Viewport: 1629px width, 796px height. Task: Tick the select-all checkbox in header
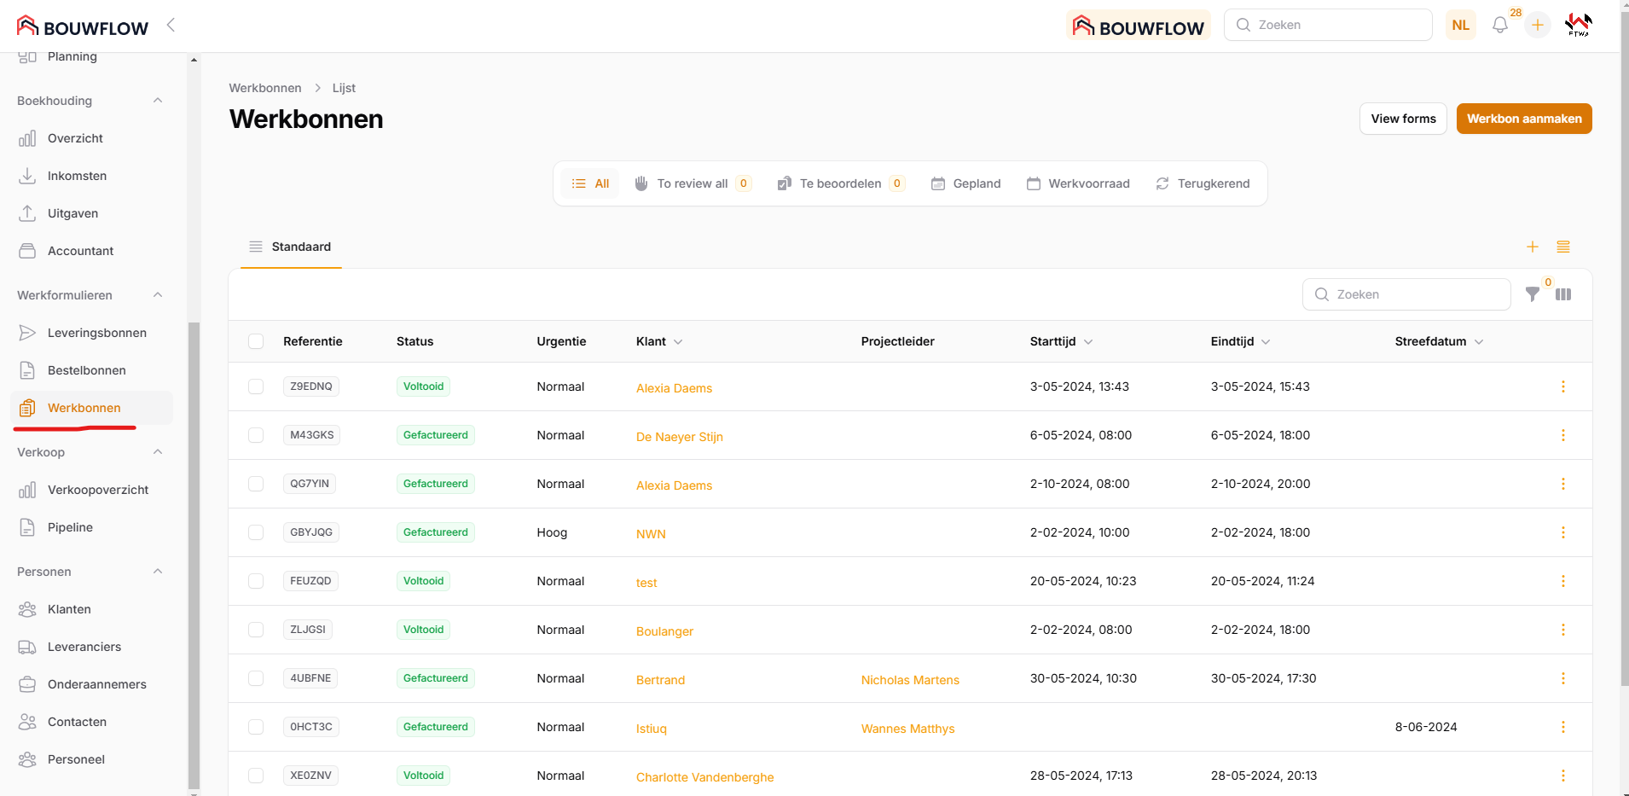256,341
